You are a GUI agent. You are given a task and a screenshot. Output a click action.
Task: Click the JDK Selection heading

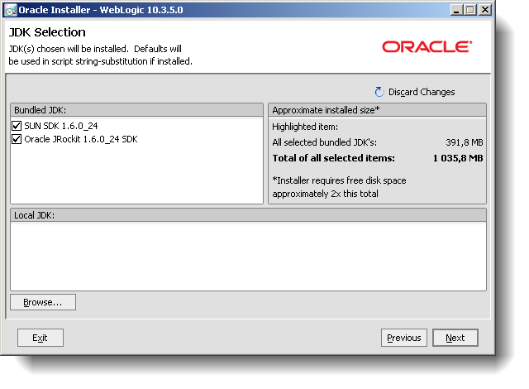(47, 32)
